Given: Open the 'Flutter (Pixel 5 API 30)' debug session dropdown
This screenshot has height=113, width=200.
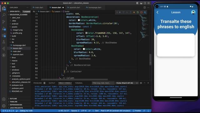Looking at the screenshot, I should [x=127, y=83].
